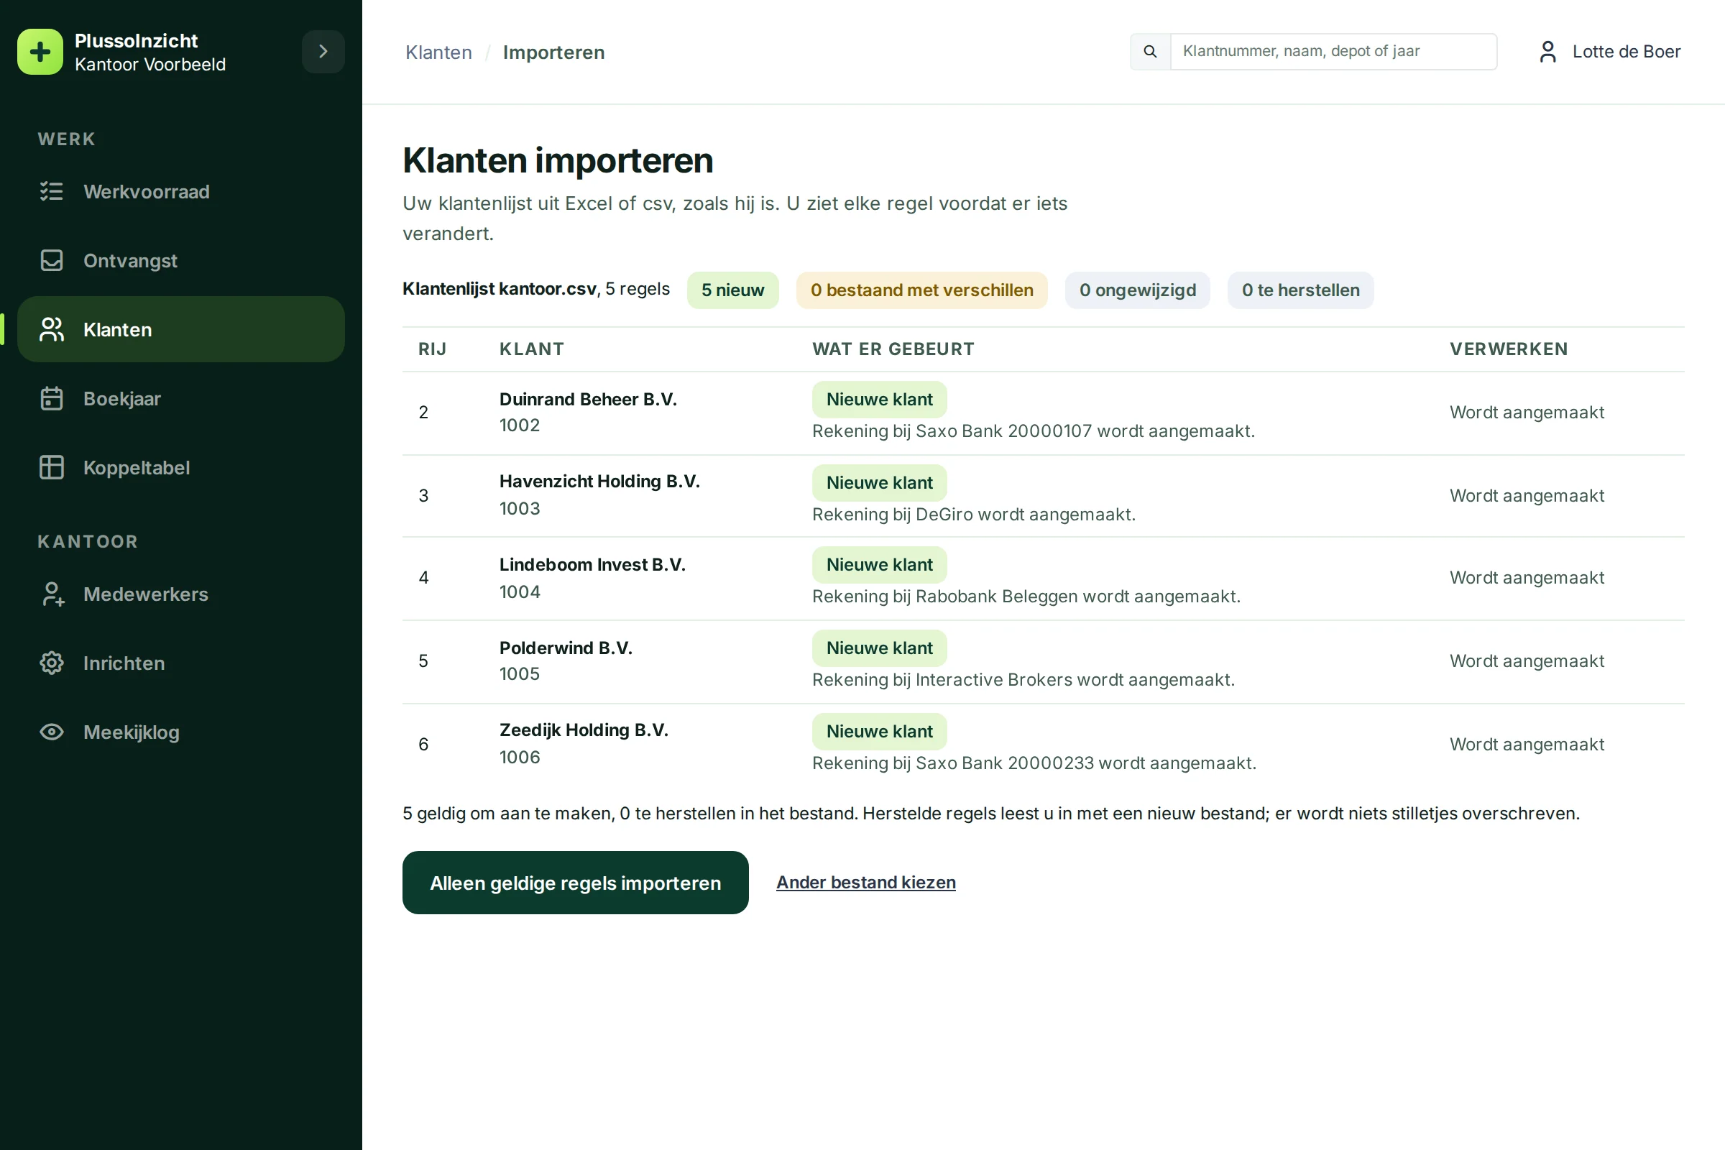Viewport: 1725px width, 1150px height.
Task: Go to Koppeltabel menu item
Action: 181,467
